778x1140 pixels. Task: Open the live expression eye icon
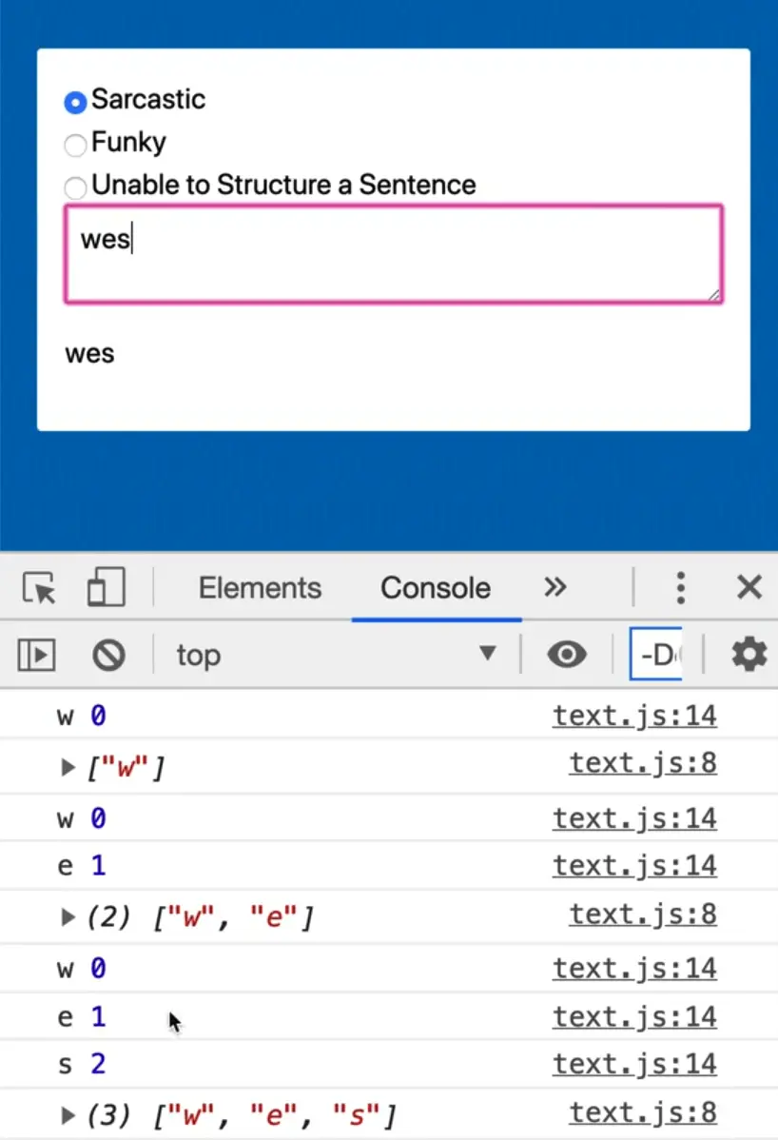(567, 655)
